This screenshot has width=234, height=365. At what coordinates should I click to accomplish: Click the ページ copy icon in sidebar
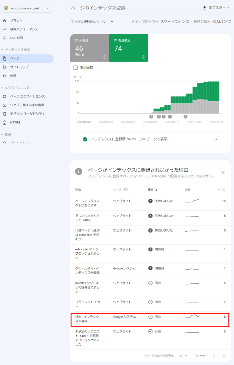4,58
